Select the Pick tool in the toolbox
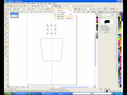The width and height of the screenshot is (127, 95). 6,13
